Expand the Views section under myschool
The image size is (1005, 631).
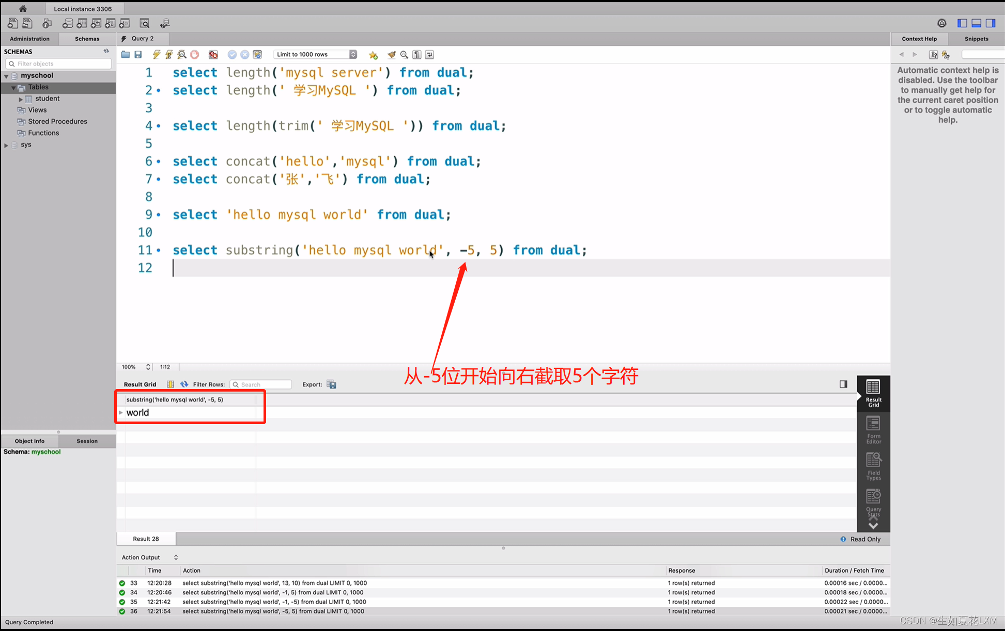tap(36, 110)
